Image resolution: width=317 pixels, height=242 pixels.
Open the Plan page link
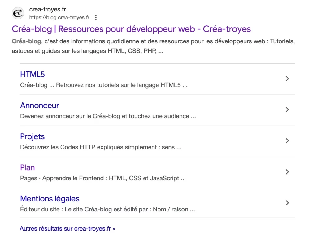pyautogui.click(x=27, y=167)
